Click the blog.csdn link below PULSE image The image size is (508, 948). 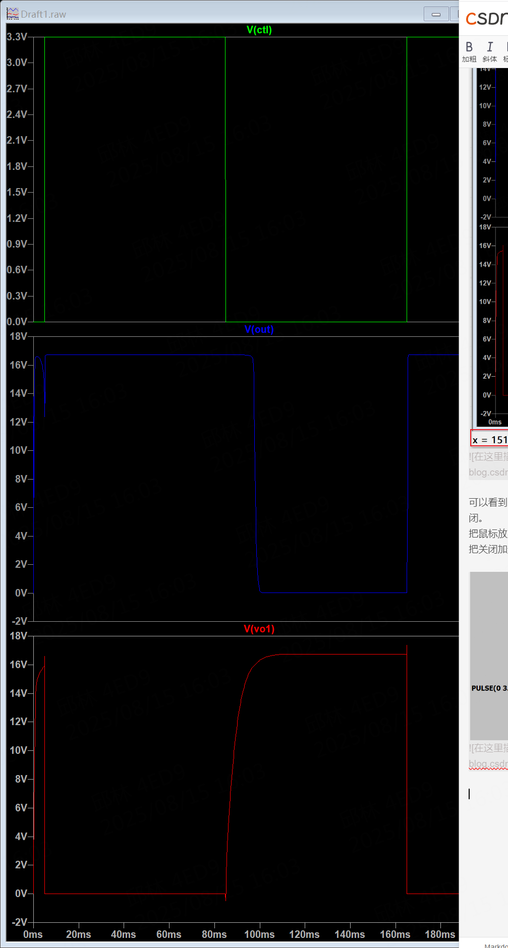[488, 763]
